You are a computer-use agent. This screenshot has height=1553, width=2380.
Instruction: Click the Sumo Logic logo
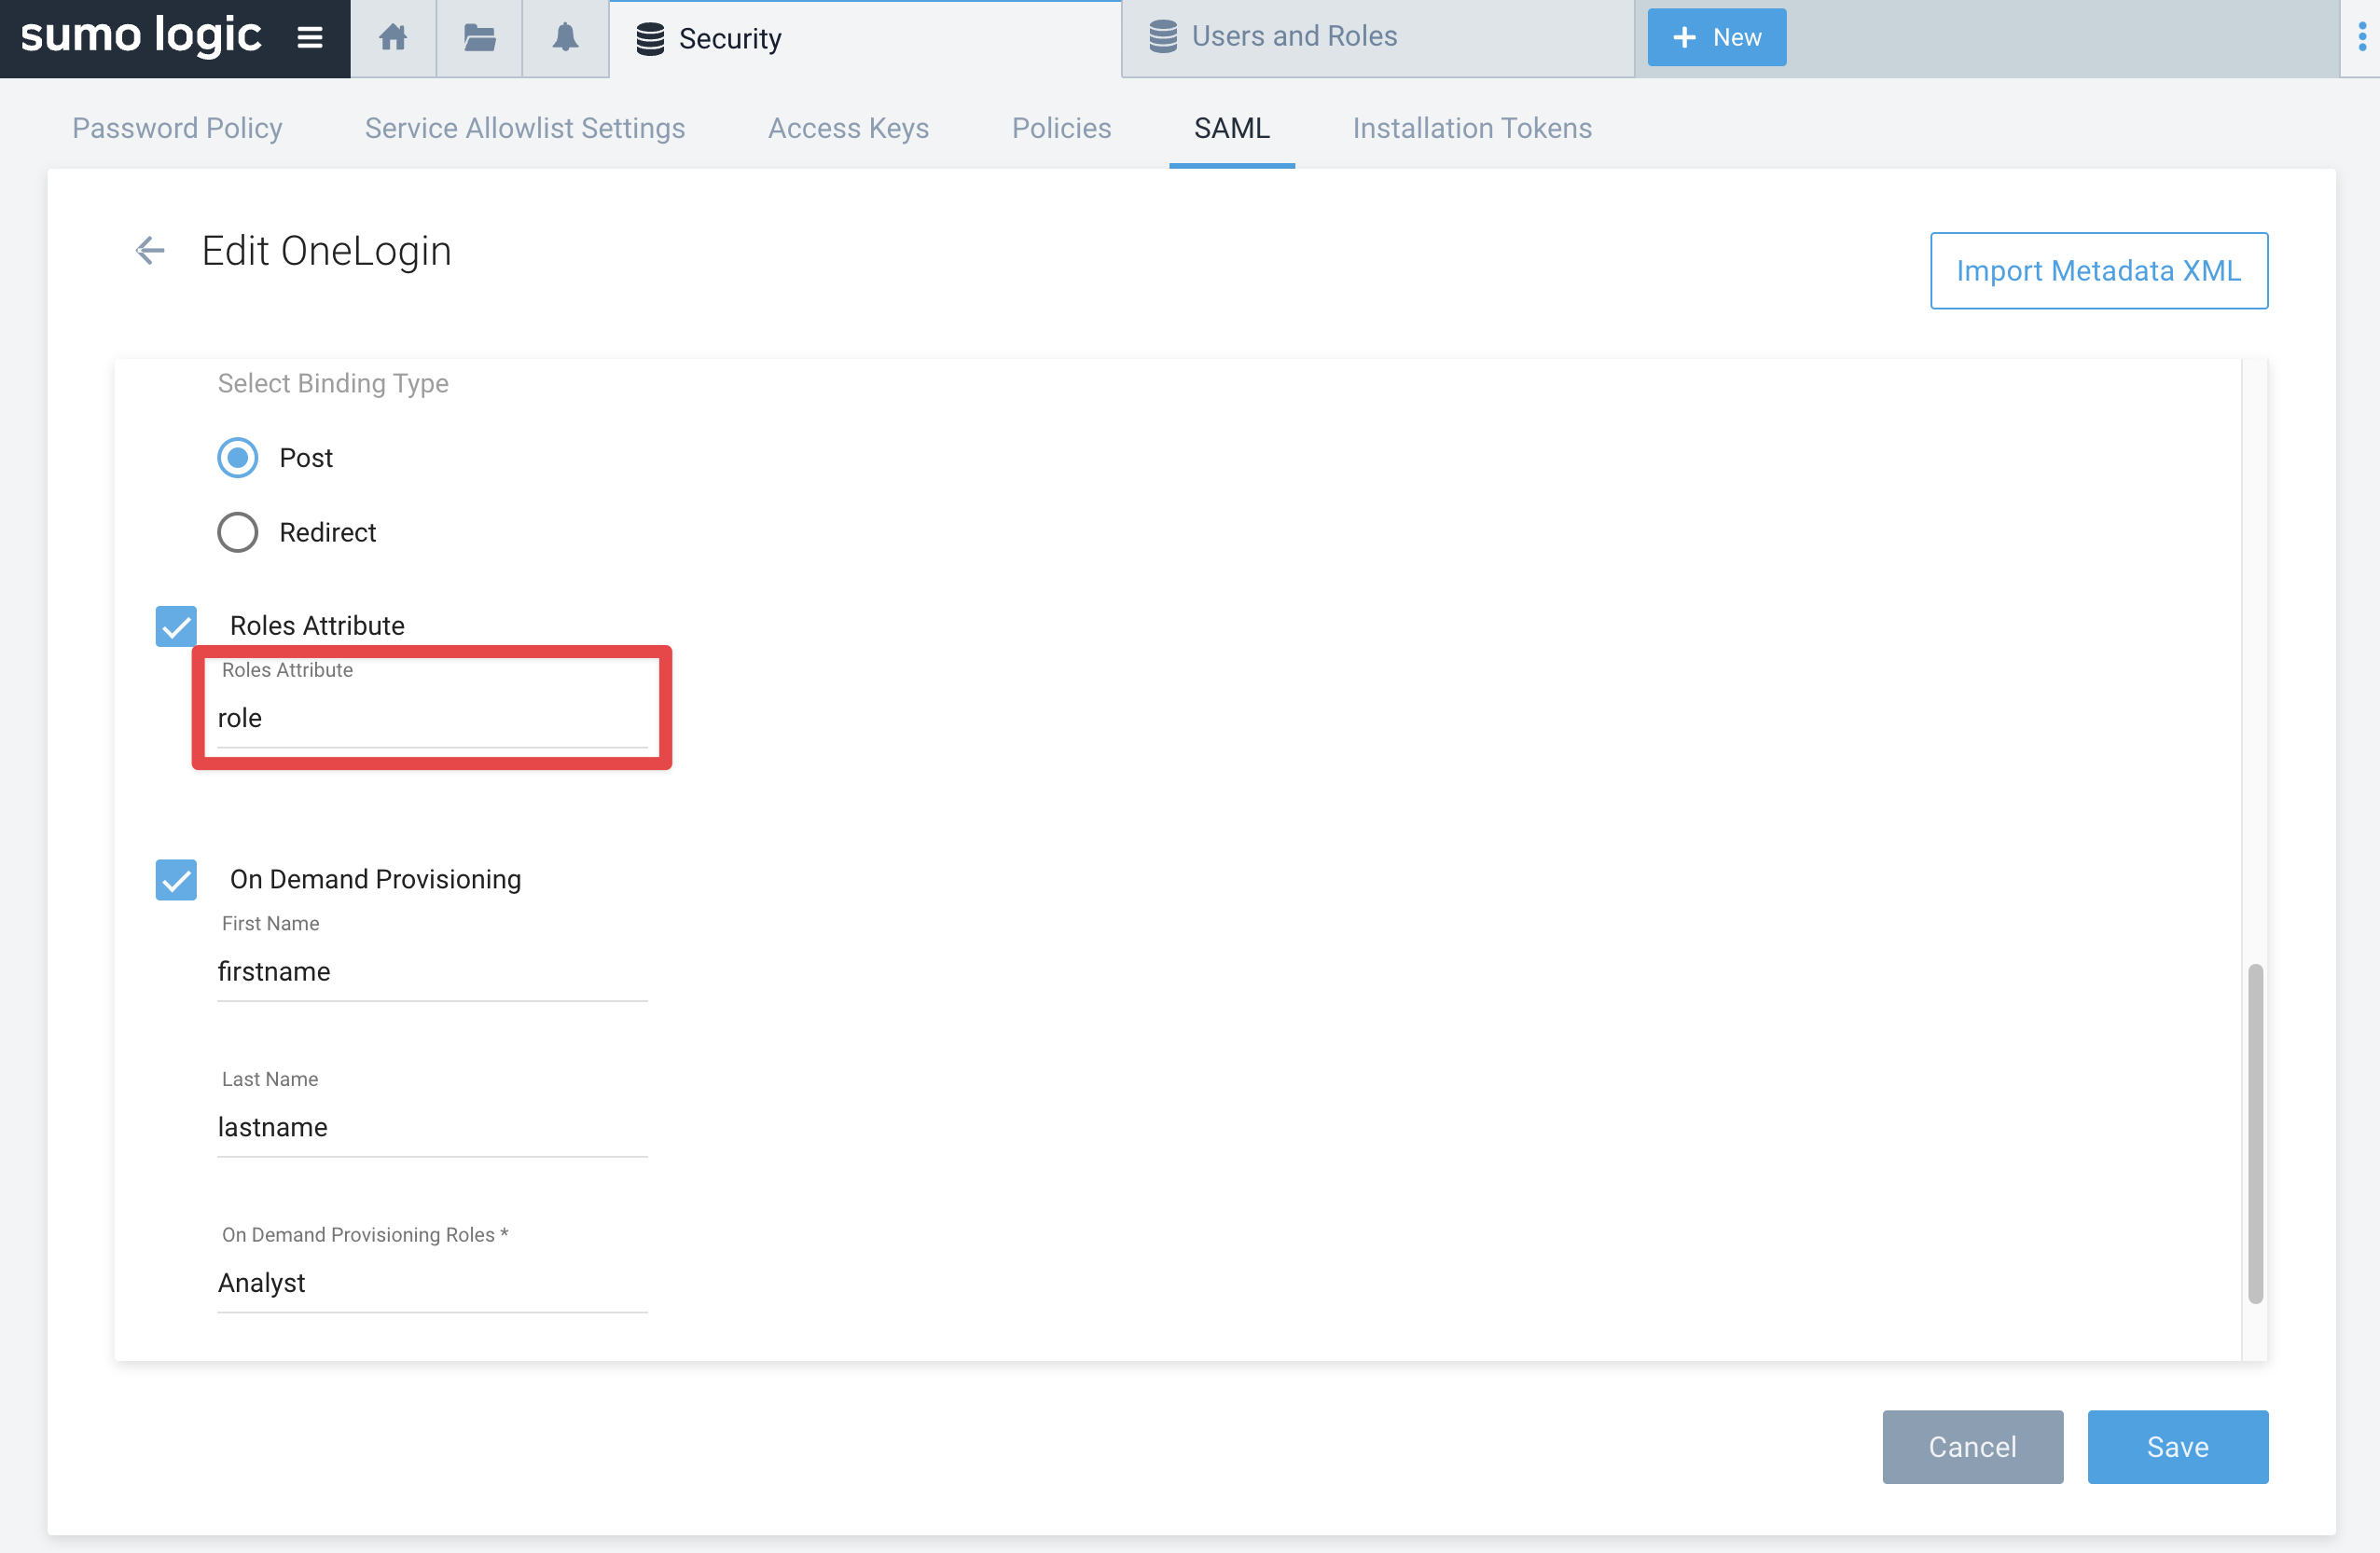[x=141, y=36]
